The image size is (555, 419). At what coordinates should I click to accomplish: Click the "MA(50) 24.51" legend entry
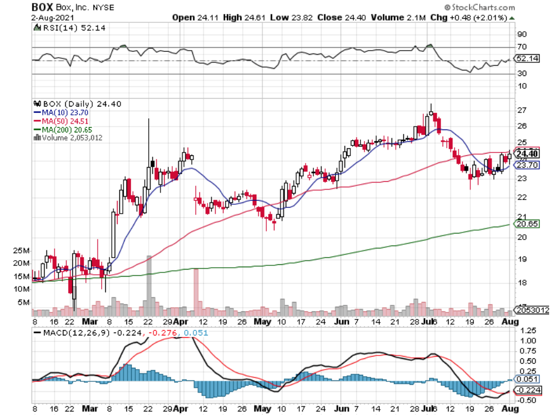65,121
